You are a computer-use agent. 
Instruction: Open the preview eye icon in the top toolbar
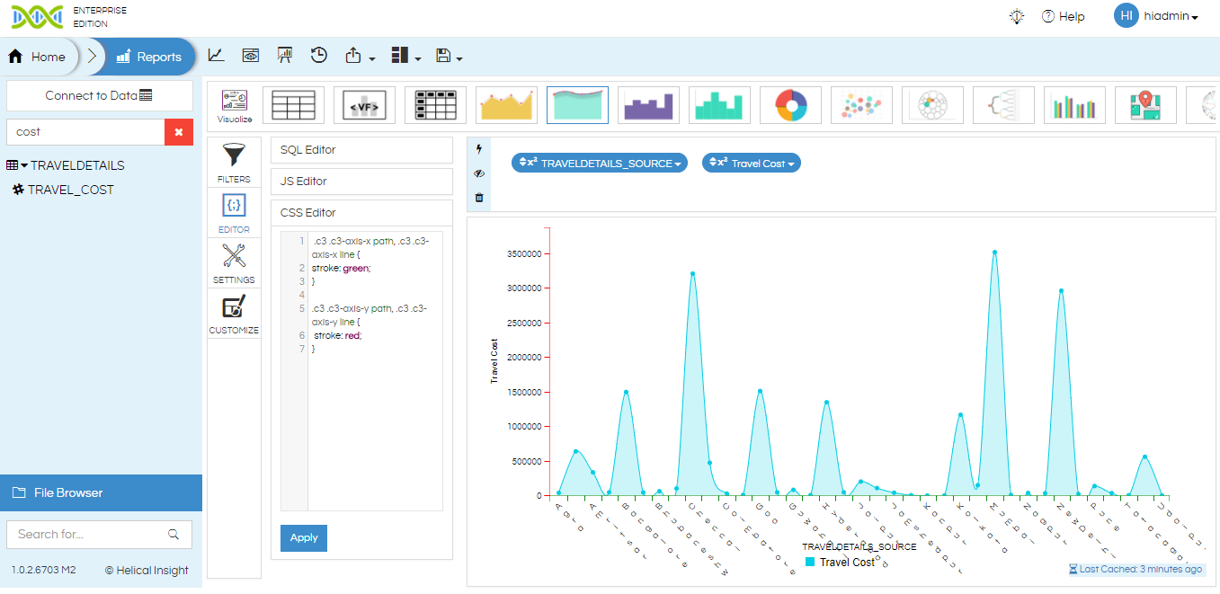click(251, 56)
